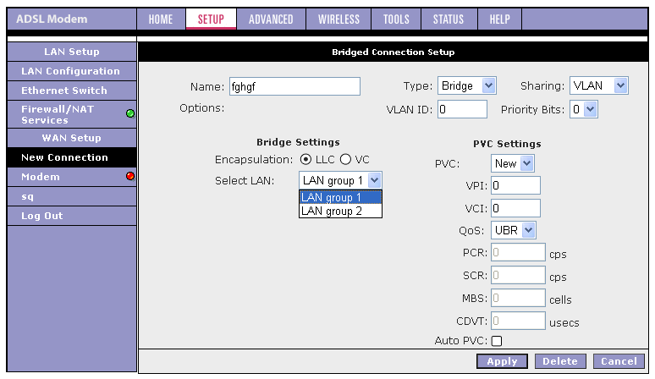Click the Delete button
Viewport: 655px width, 379px height.
[x=559, y=362]
